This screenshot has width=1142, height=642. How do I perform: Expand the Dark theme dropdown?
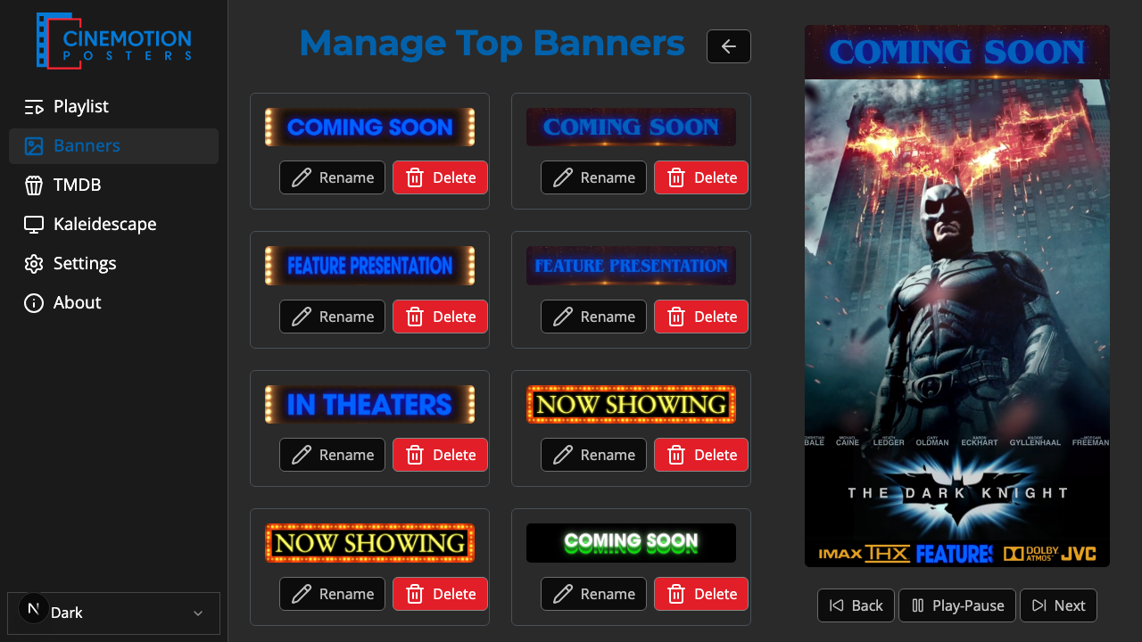(113, 613)
